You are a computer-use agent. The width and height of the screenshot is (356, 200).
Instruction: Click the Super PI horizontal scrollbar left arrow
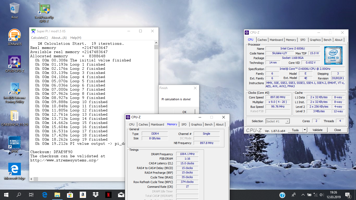click(31, 179)
